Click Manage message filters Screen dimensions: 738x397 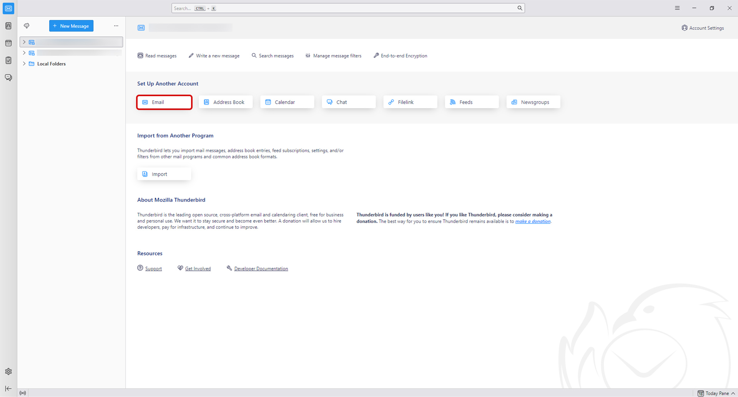click(333, 56)
